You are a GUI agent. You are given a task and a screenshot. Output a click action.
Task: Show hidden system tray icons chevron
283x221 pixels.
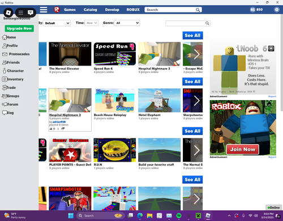tap(229, 215)
